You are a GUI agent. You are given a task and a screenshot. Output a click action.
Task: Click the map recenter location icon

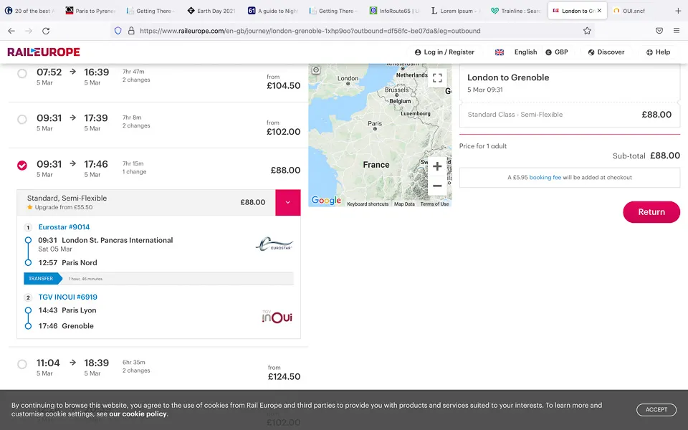point(316,70)
